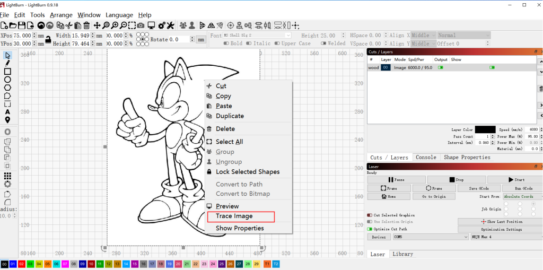Image resolution: width=543 pixels, height=270 pixels.
Task: Select the top-right Job Origin radio button
Action: click(533, 204)
